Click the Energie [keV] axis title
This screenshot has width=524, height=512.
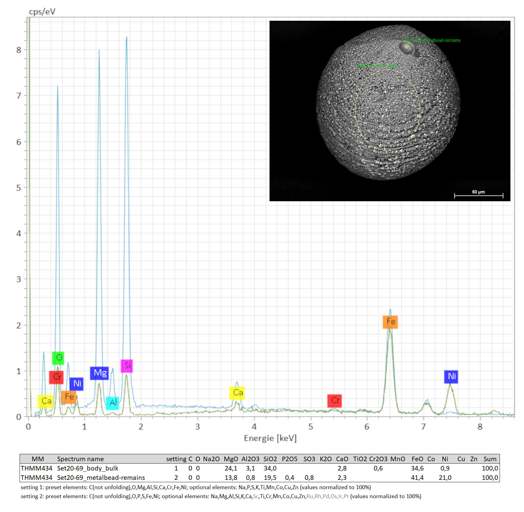click(x=270, y=438)
